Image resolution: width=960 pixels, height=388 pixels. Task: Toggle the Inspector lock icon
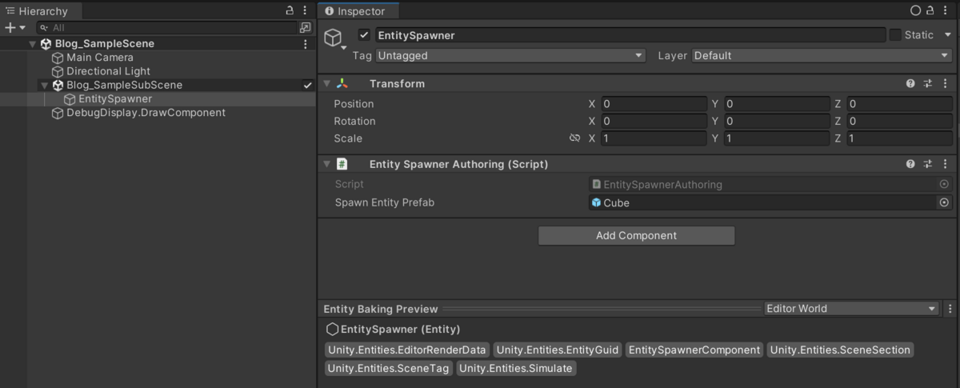(930, 11)
